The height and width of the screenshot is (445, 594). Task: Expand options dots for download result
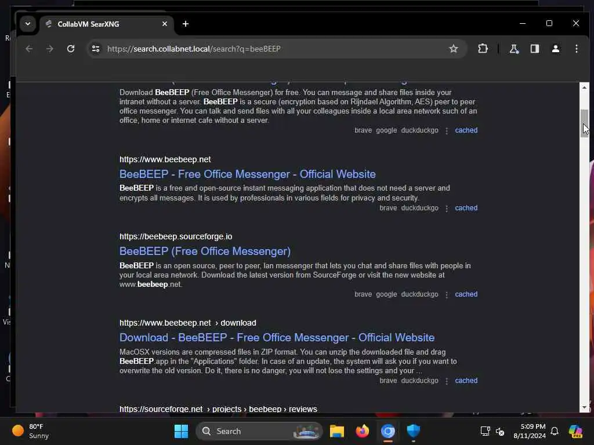[447, 381]
